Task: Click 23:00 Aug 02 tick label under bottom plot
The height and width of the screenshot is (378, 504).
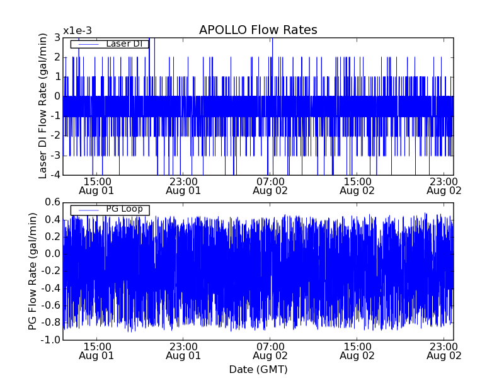Action: pyautogui.click(x=444, y=351)
